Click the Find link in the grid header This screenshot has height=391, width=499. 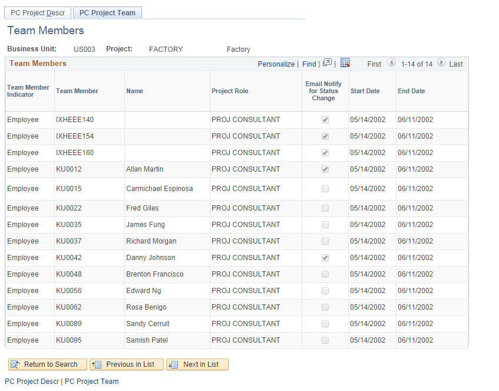pos(309,64)
